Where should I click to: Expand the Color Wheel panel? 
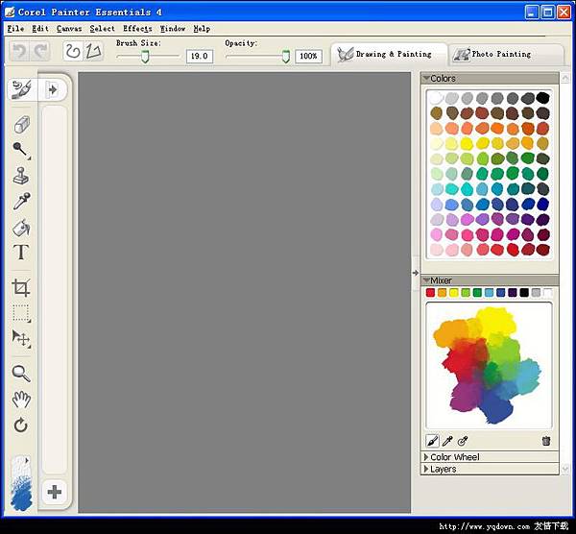click(x=455, y=457)
